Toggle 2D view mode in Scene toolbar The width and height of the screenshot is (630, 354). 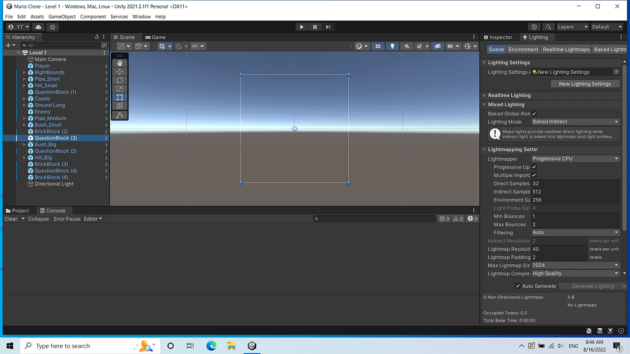click(377, 45)
